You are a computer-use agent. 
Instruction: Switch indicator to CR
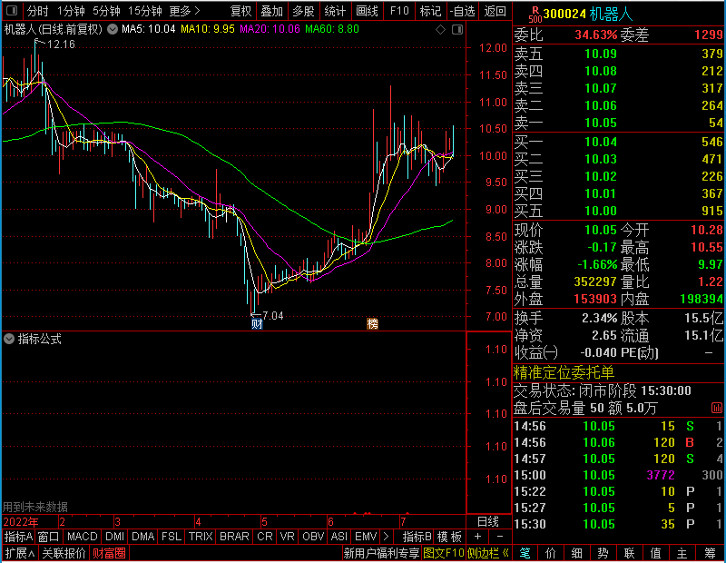[x=264, y=537]
